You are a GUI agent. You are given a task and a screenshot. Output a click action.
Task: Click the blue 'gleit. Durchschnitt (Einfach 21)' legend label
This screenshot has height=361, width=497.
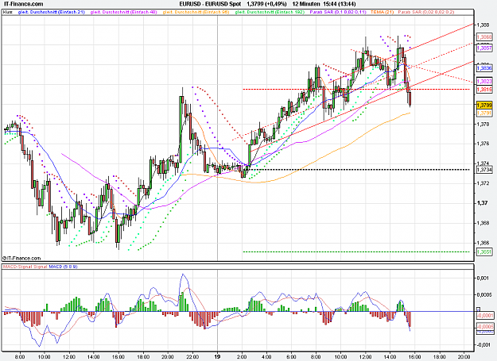click(52, 12)
